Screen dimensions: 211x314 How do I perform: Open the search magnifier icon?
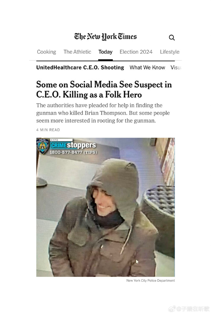tap(172, 37)
